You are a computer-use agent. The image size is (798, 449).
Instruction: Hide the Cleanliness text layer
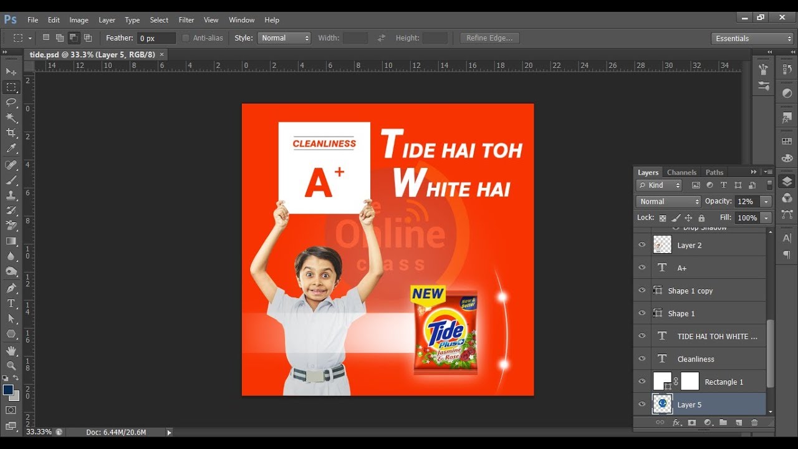click(642, 359)
